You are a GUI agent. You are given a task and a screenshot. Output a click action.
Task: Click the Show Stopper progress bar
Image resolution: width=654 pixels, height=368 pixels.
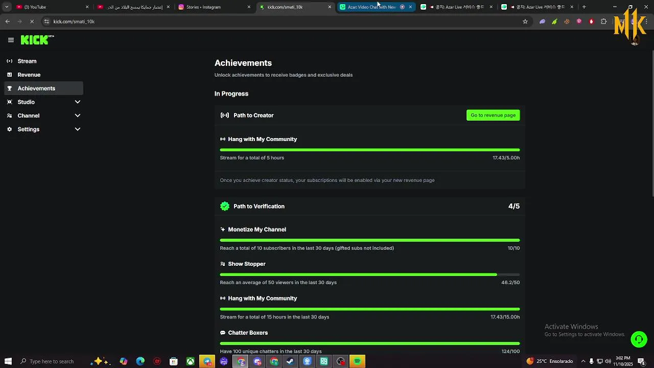[370, 274]
